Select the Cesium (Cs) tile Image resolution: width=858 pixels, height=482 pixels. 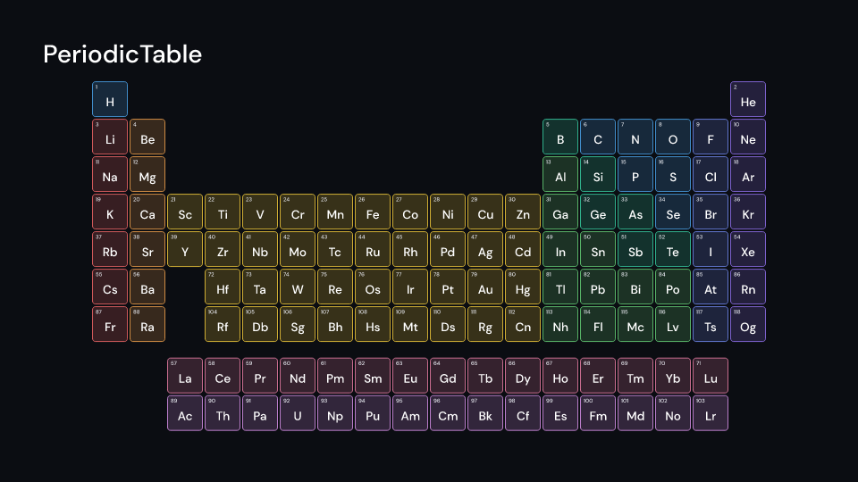[110, 287]
